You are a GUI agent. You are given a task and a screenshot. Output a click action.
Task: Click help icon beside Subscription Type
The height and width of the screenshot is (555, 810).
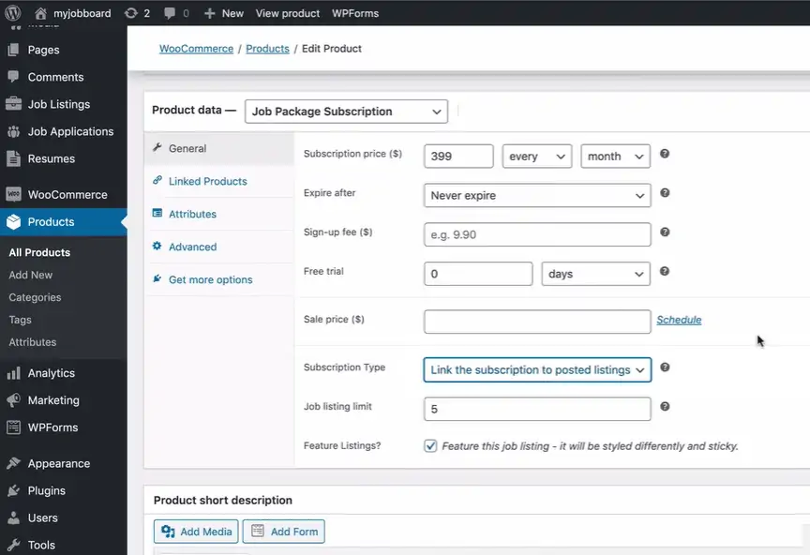[x=665, y=367]
